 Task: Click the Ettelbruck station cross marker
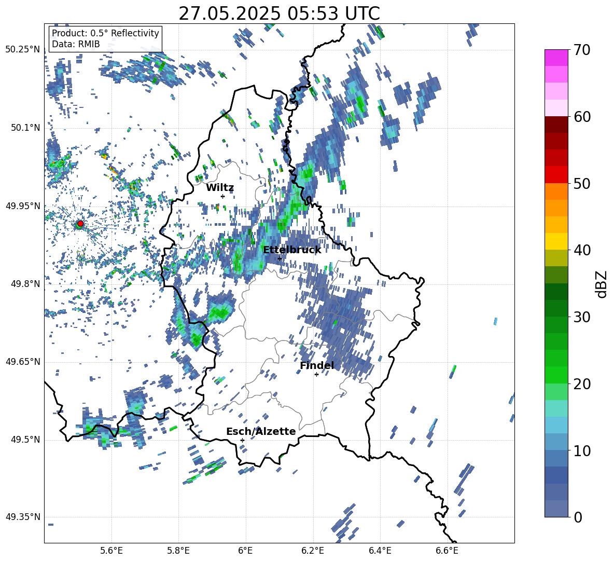280,258
